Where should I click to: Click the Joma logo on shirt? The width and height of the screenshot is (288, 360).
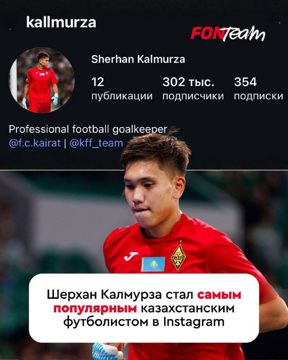131,256
